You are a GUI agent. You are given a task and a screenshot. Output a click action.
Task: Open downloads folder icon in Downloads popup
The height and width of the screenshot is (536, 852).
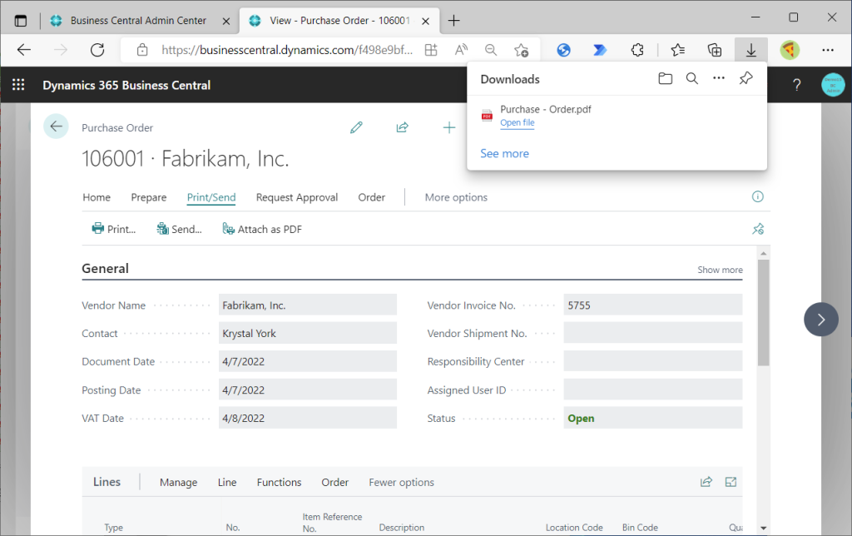tap(665, 79)
